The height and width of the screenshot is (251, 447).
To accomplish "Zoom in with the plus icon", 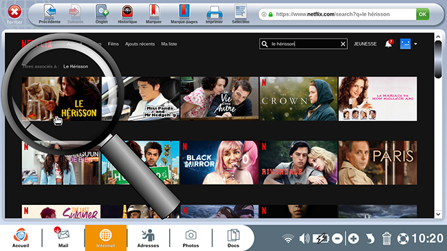I will pos(353,239).
